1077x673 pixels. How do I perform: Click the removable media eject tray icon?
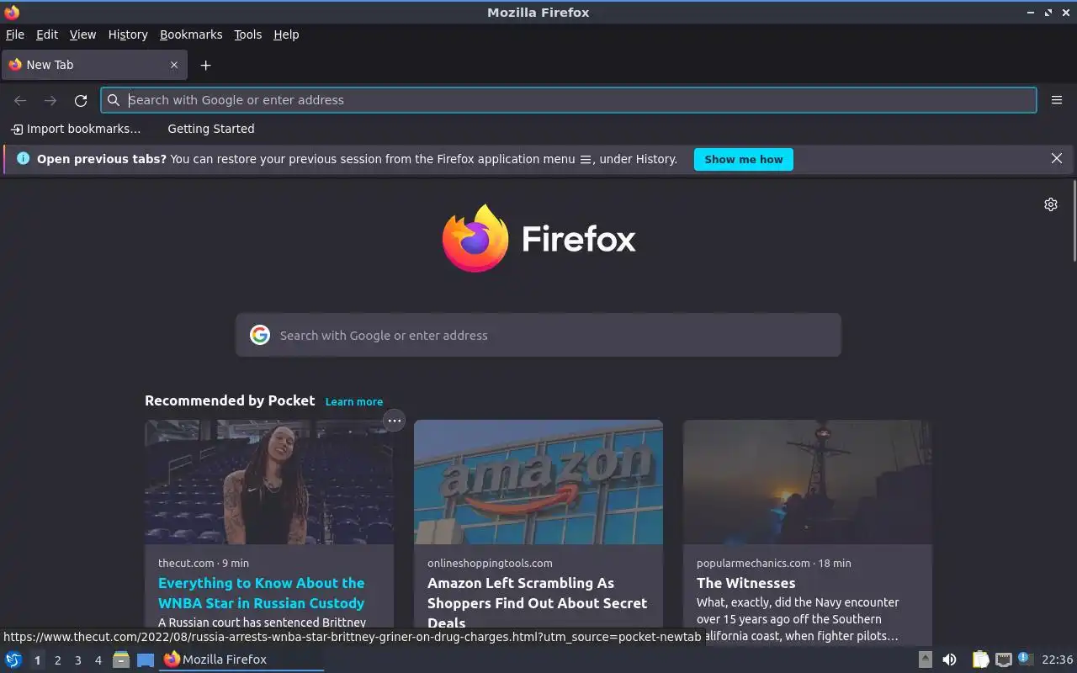tap(925, 660)
